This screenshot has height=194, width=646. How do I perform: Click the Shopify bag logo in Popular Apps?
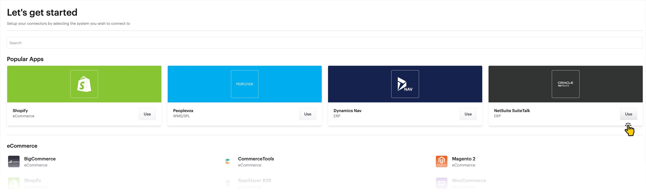(x=84, y=84)
